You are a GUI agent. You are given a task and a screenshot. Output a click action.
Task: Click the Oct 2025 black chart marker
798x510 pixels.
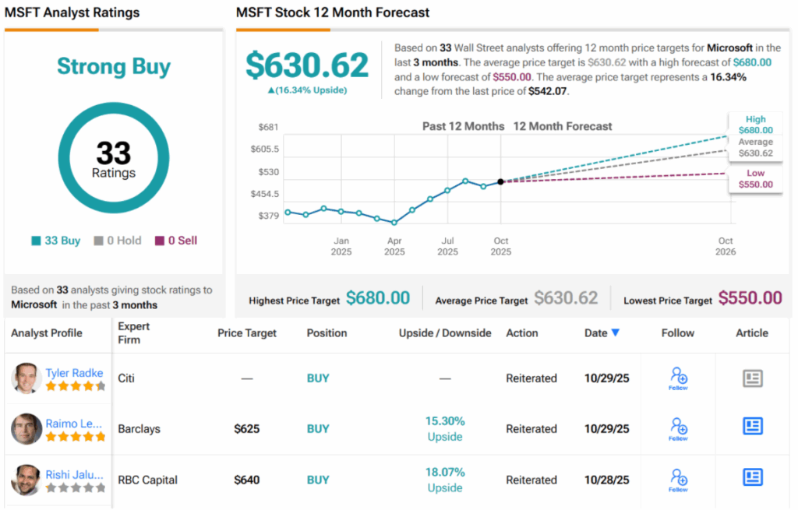click(x=500, y=181)
